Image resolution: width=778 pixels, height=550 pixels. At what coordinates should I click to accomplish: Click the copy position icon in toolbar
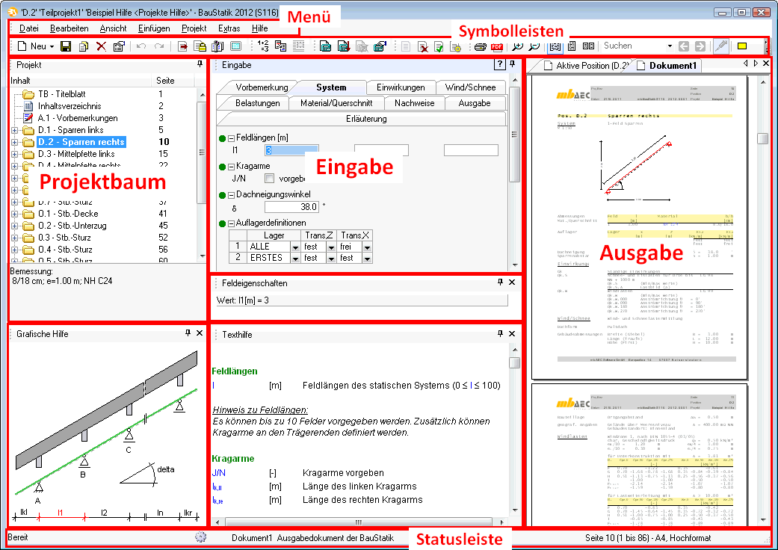[84, 46]
